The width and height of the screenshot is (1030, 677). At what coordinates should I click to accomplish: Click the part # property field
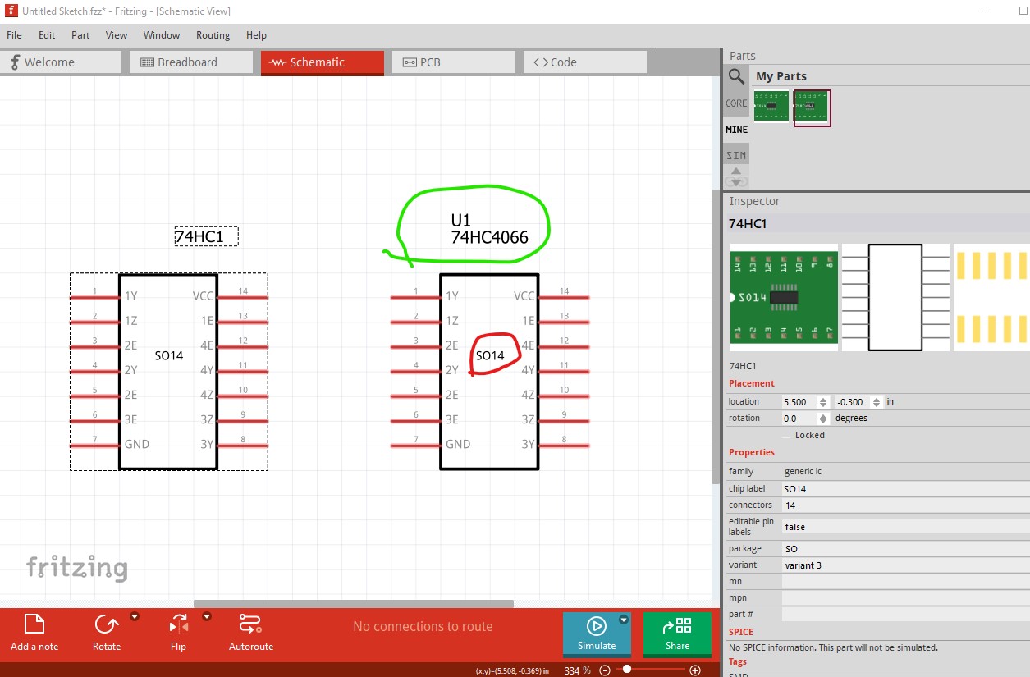904,614
